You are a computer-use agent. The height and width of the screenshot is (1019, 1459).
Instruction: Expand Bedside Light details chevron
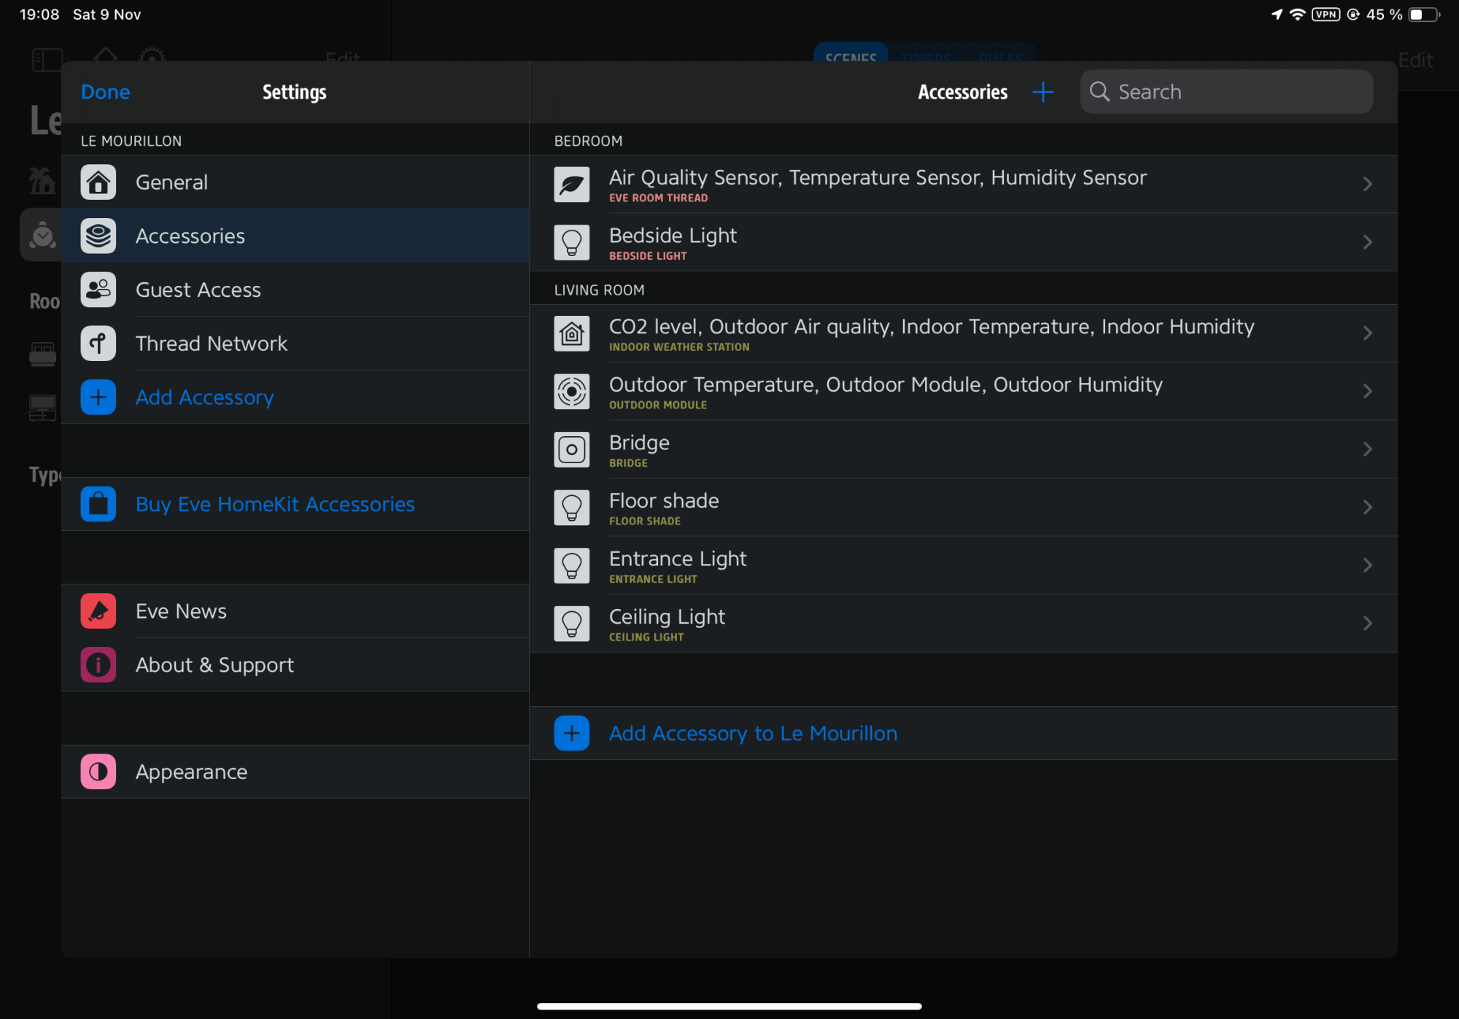(x=1367, y=242)
